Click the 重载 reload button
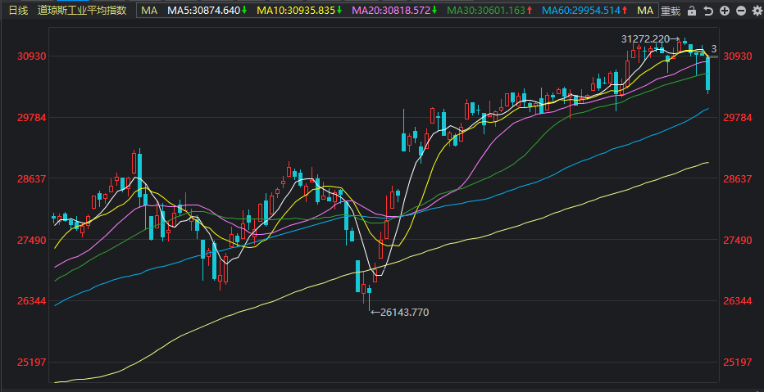Screen dimensions: 764x392 (671, 11)
